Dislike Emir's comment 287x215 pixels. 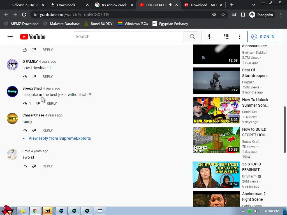tap(34, 166)
